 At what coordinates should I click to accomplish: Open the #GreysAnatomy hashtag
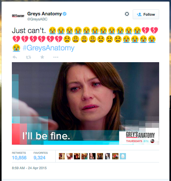[49, 48]
